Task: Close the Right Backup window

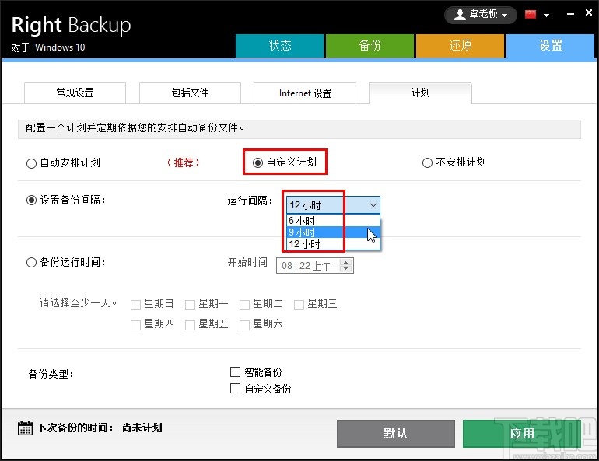Action: (589, 12)
